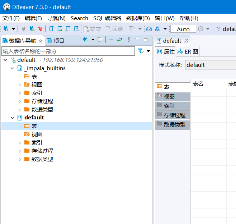236x224 pixels.
Task: Click the 回滚 (rollback) toolbar button
Action: coord(114,29)
